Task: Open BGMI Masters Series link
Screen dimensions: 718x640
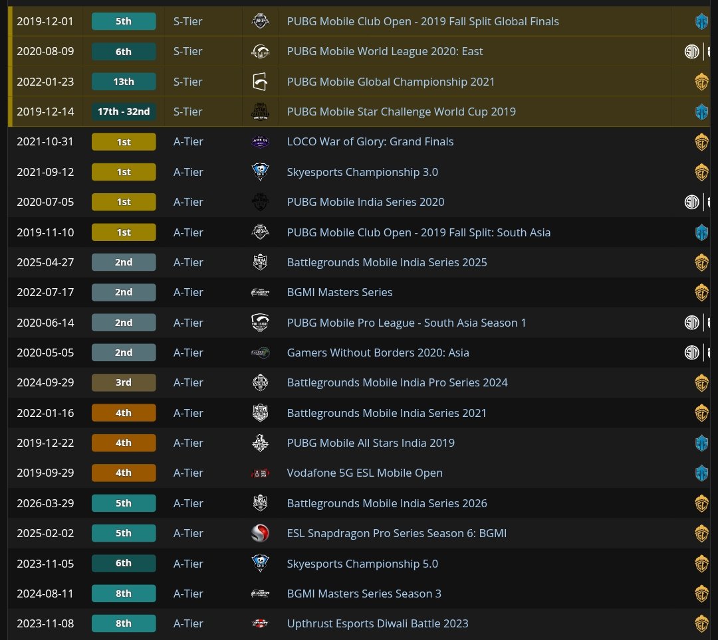Action: click(x=339, y=292)
